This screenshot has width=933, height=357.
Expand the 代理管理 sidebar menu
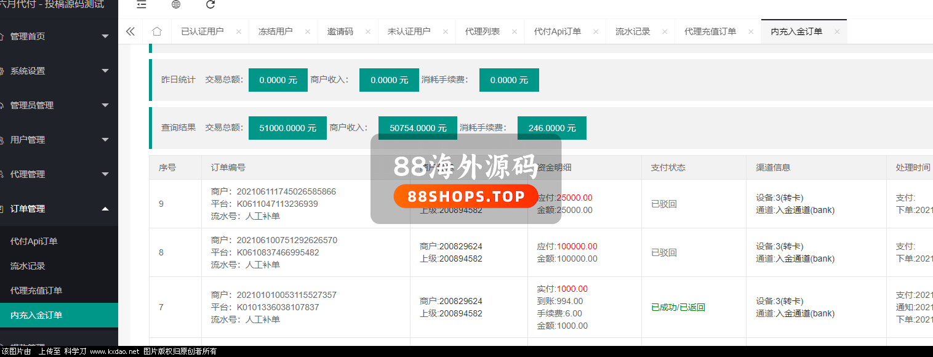tap(55, 174)
